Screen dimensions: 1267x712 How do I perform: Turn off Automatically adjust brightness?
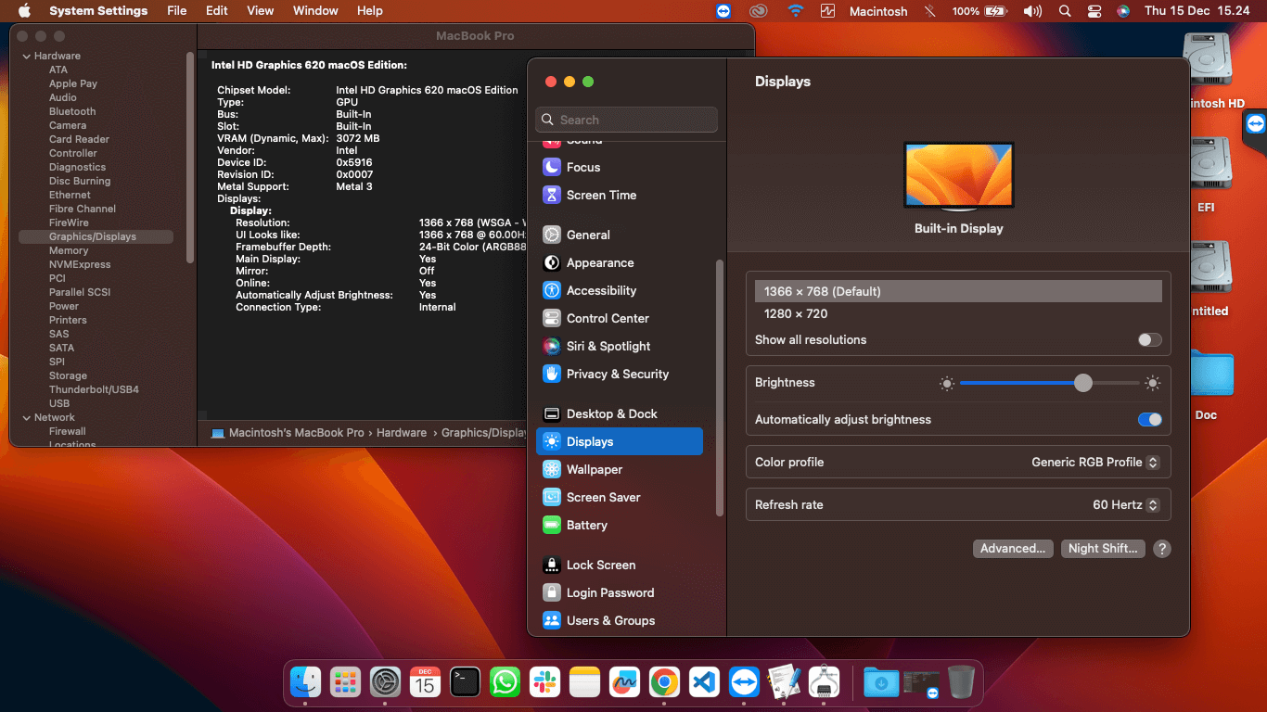point(1149,420)
